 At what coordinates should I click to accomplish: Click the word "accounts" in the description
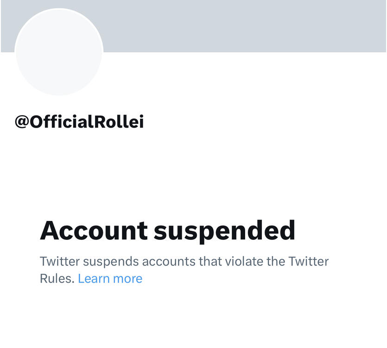pos(169,261)
